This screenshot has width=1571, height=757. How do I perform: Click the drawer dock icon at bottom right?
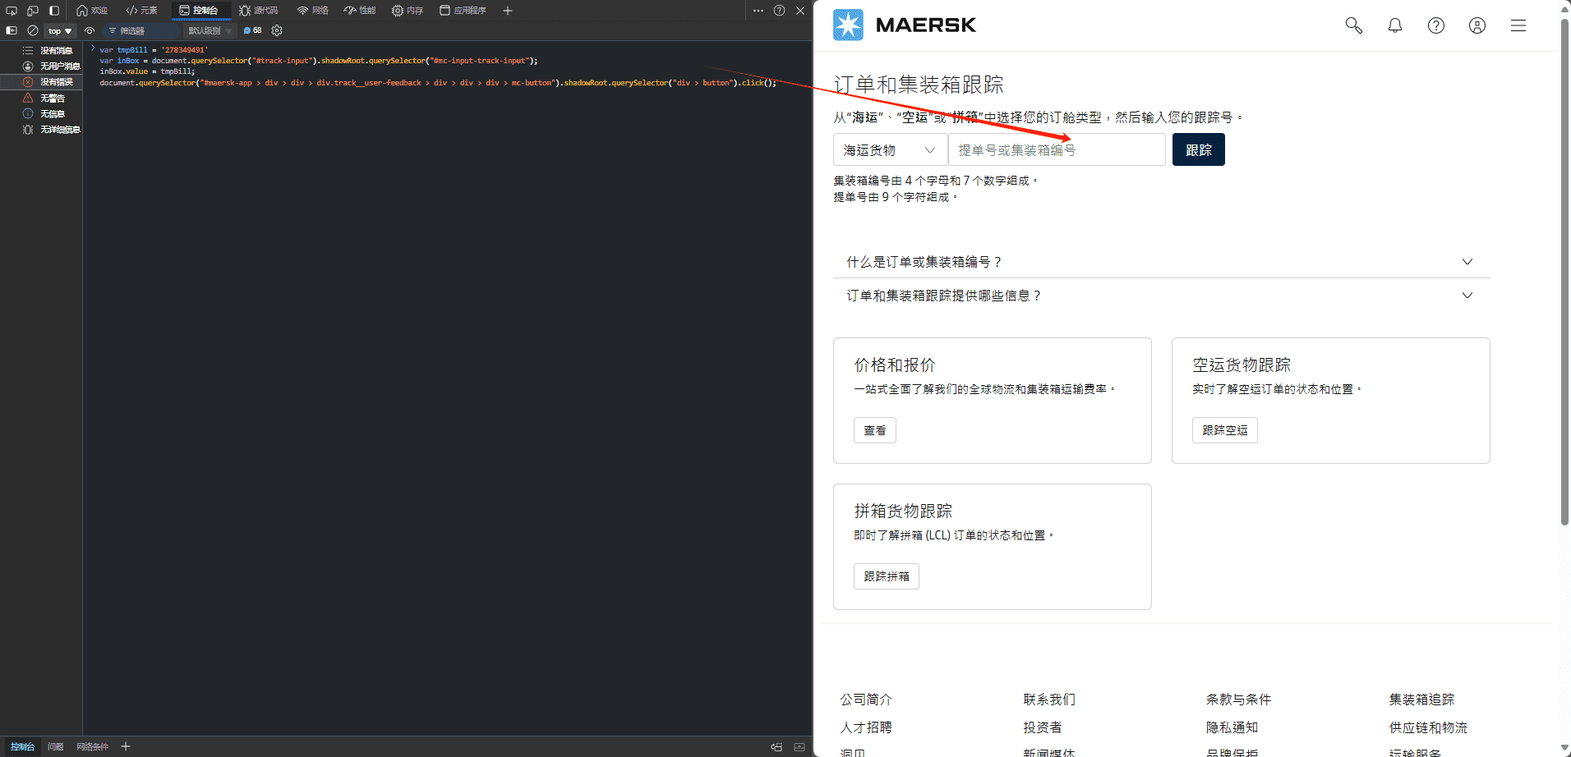pos(776,747)
